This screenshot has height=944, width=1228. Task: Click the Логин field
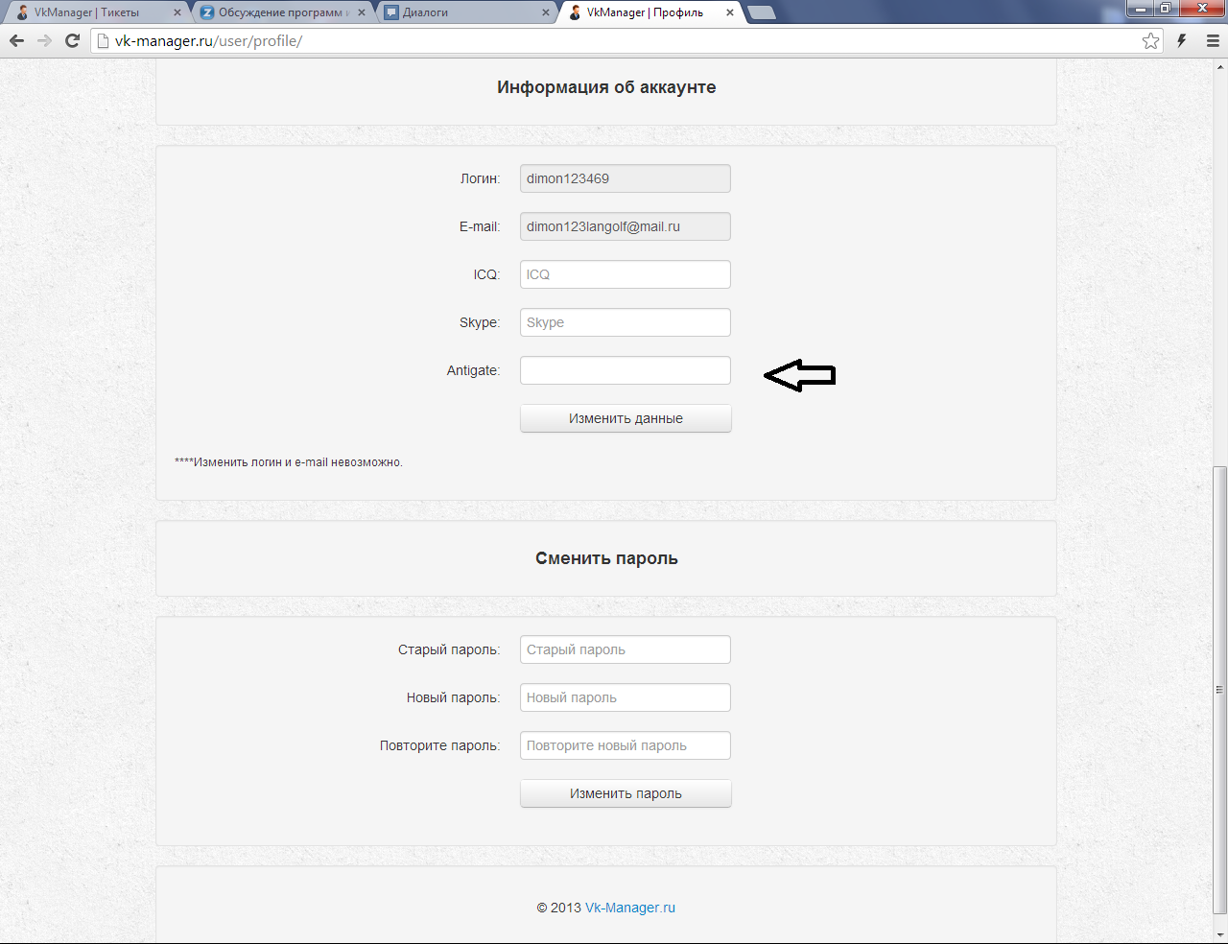coord(626,178)
